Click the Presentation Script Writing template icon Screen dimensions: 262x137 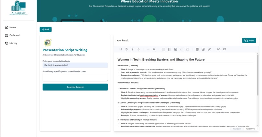pyautogui.click(x=47, y=43)
